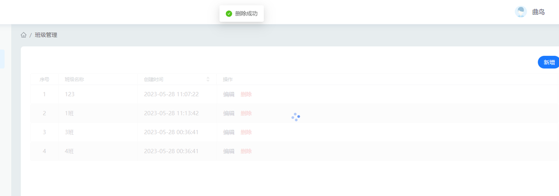Click the 班级名称 column header
Viewport: 559px width, 196px height.
tap(98, 79)
